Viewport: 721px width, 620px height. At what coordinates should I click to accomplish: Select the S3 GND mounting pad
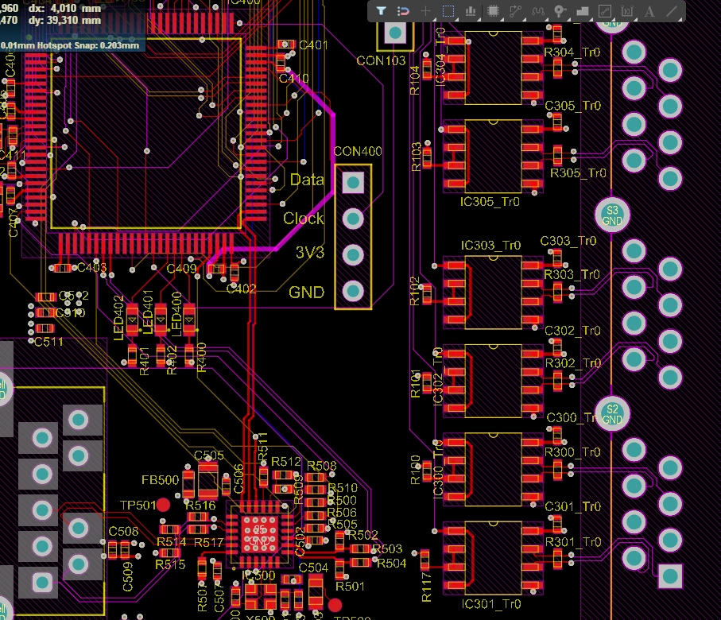pos(612,215)
